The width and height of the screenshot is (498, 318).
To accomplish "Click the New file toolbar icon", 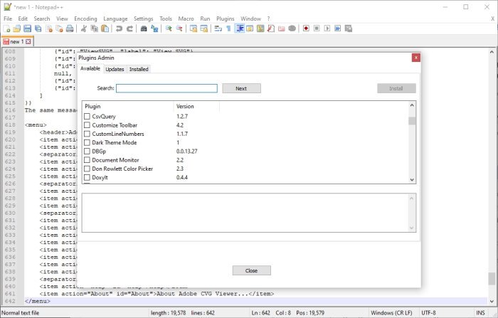I will 6,28.
